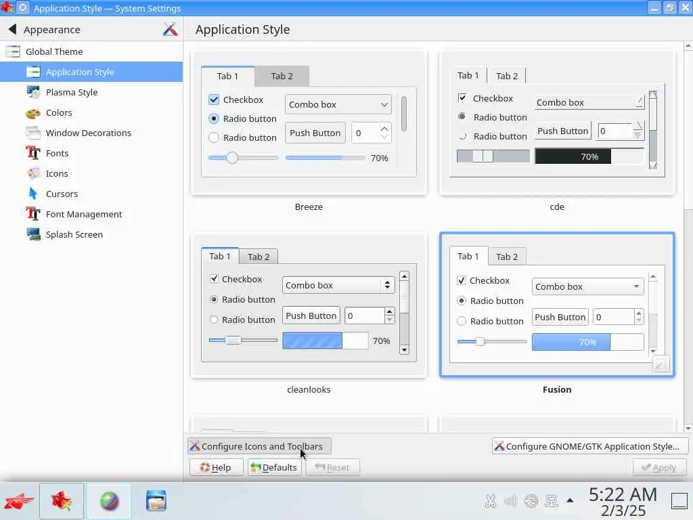Image resolution: width=693 pixels, height=520 pixels.
Task: Select the cleanlooks style thumbnail
Action: click(309, 305)
